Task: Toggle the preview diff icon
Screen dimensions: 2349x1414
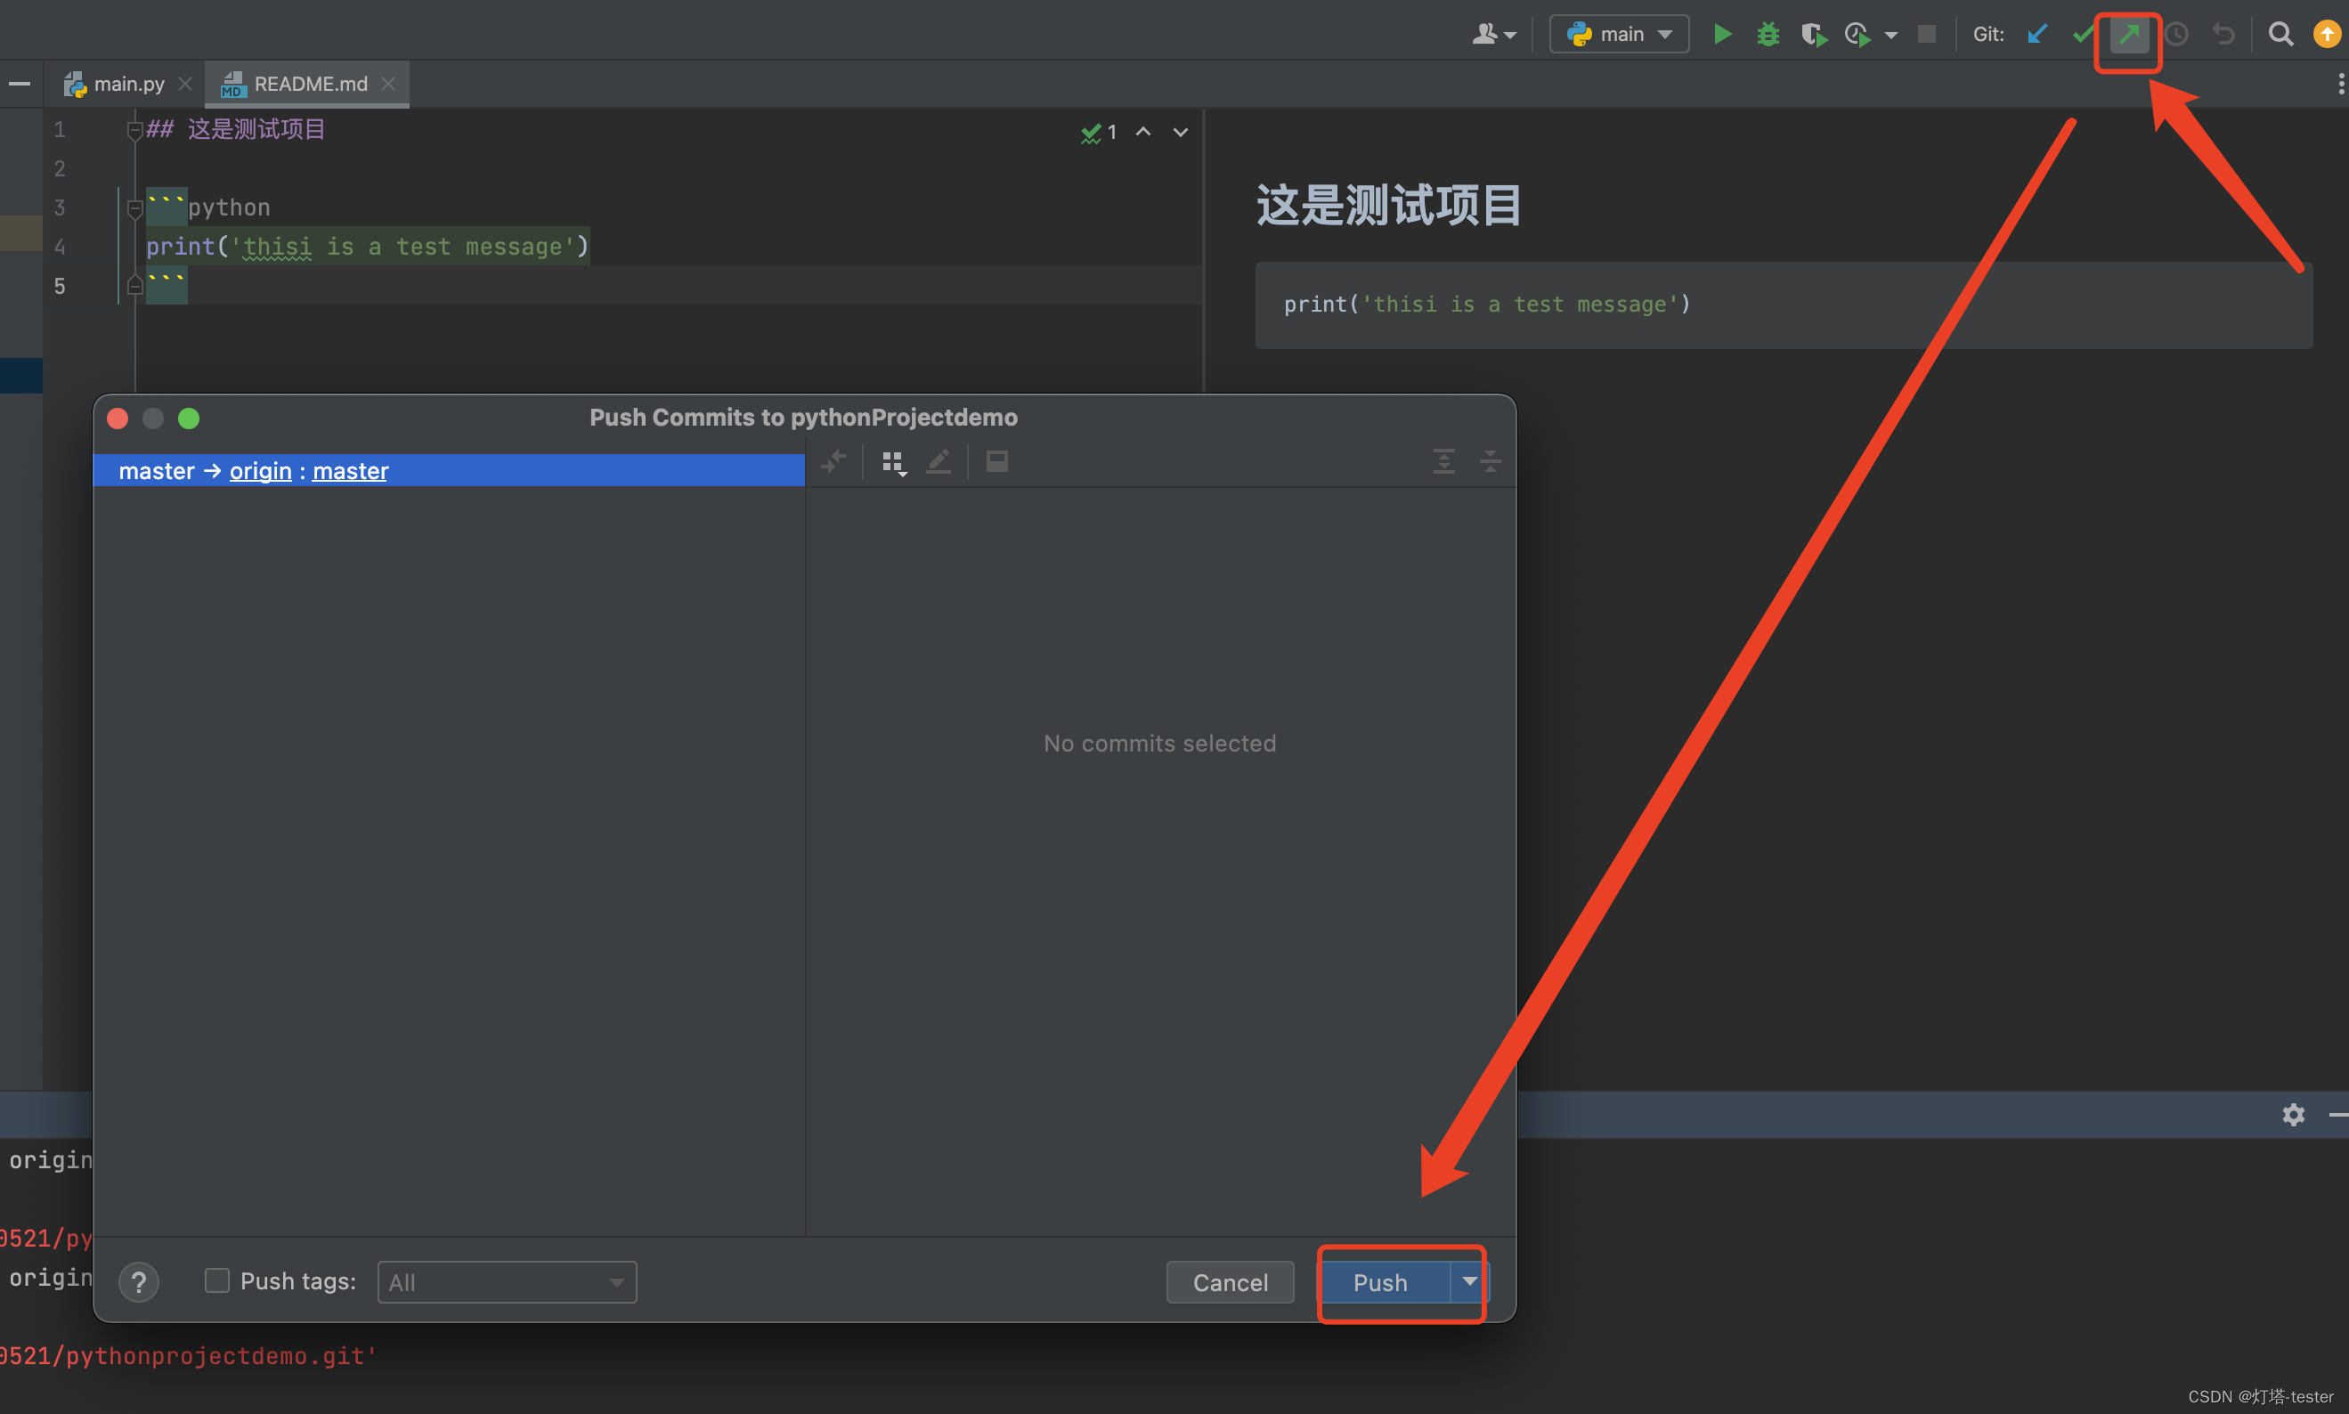Action: click(997, 462)
